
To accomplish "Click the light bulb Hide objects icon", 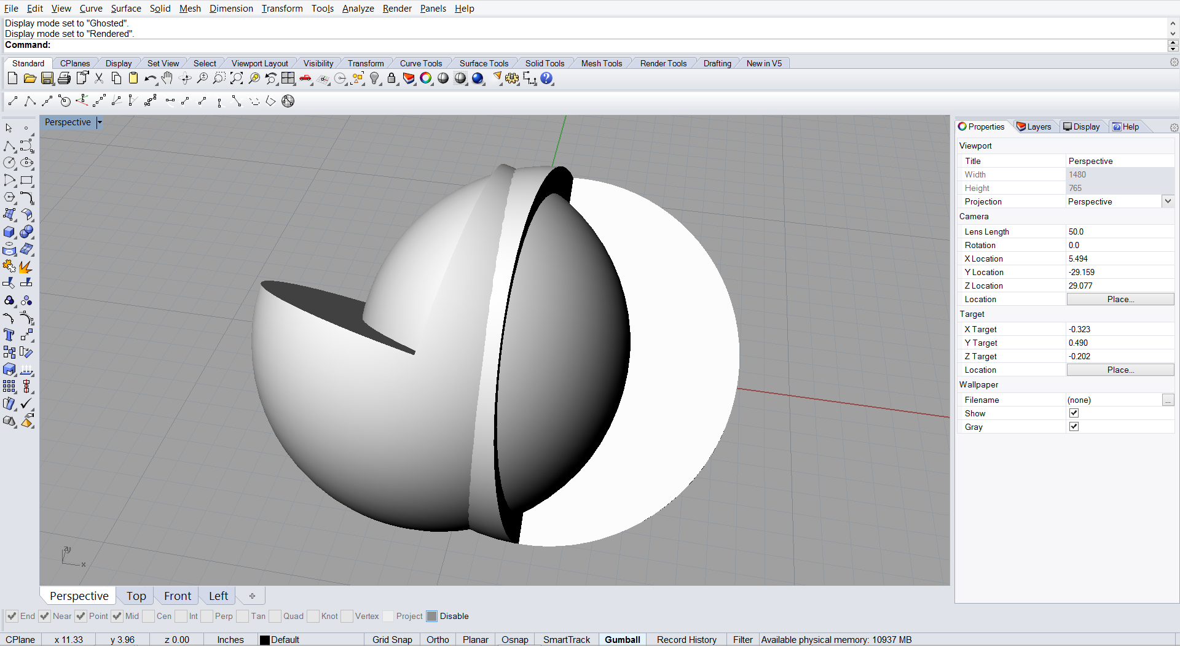I will [374, 78].
